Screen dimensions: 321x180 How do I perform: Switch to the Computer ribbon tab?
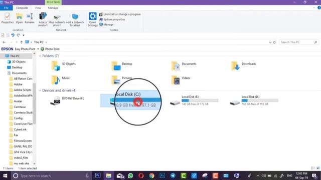click(22, 8)
